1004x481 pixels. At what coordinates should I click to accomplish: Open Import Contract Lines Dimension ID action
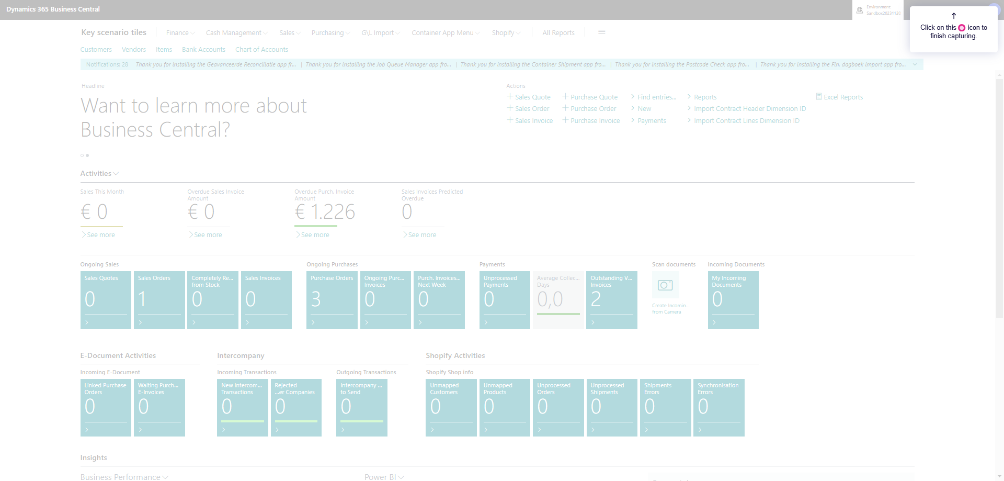[747, 120]
